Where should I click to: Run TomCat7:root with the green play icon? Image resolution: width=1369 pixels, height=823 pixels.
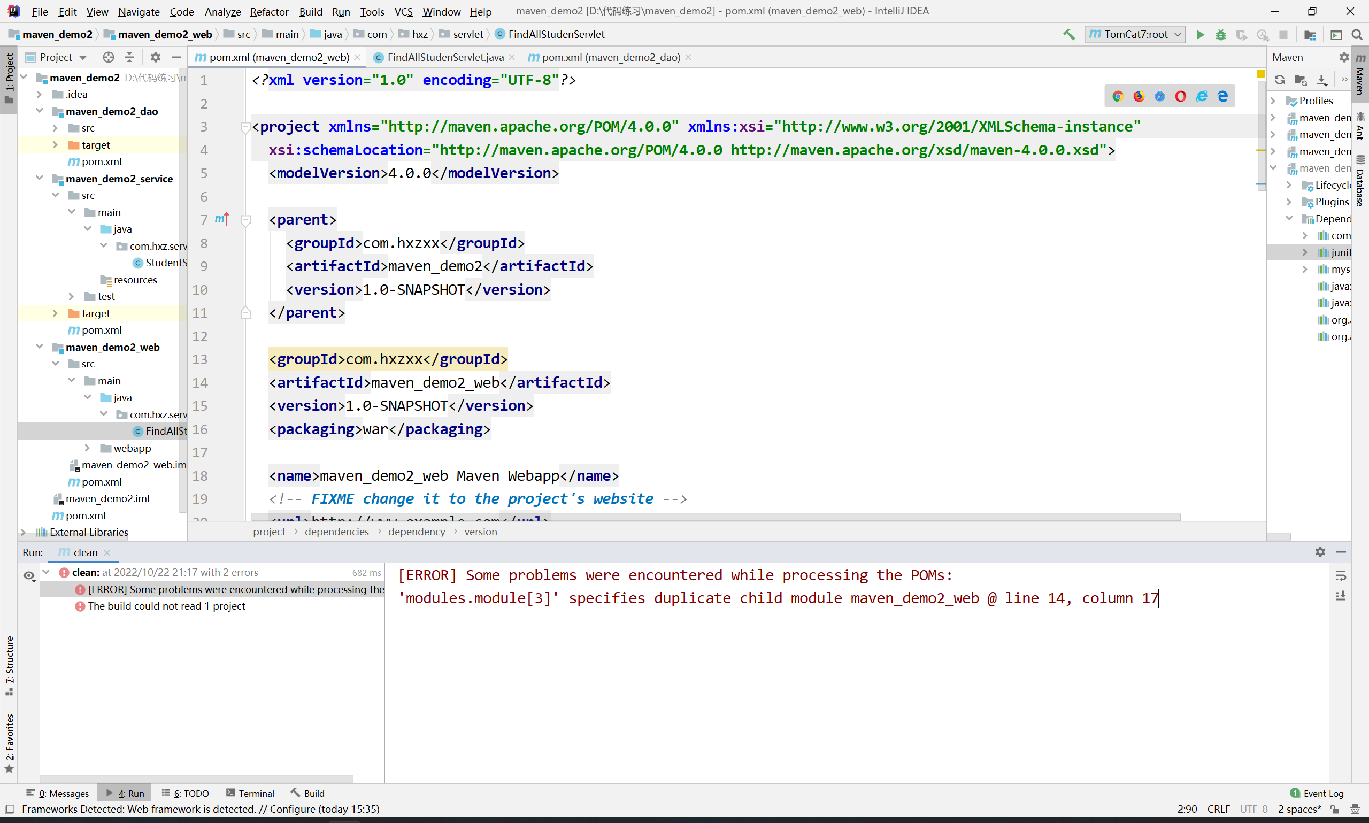[x=1200, y=34]
